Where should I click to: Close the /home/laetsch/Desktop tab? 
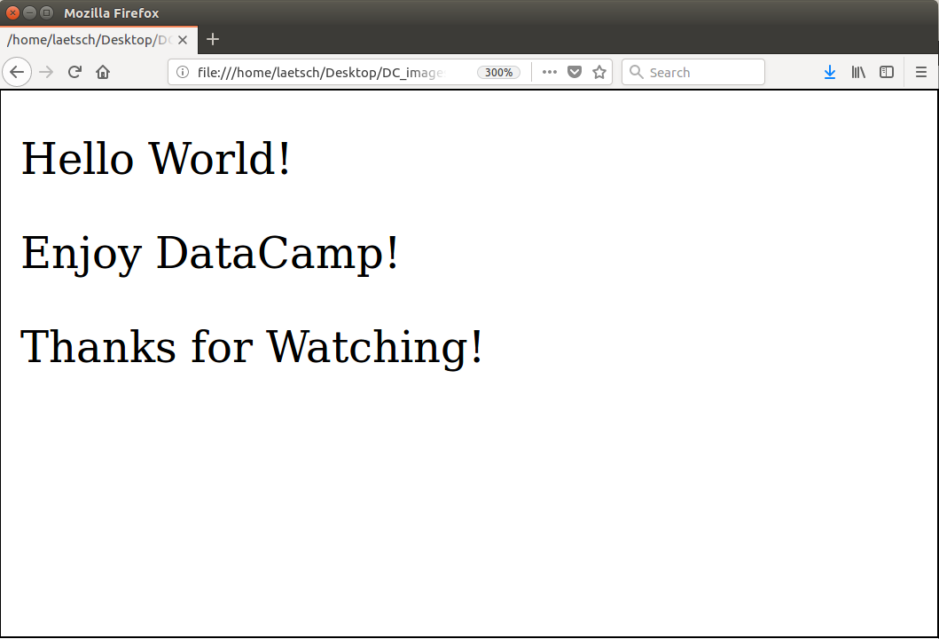(x=183, y=40)
